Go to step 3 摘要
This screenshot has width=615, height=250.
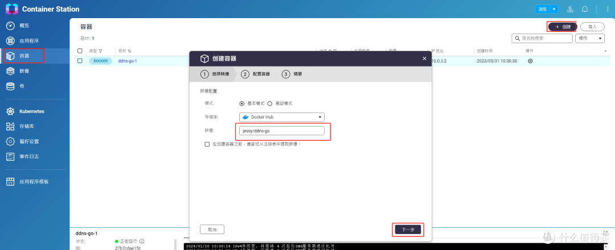[x=292, y=74]
